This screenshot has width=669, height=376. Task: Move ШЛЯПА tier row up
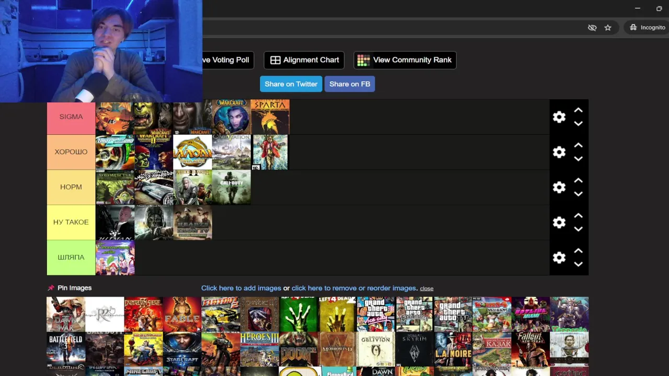(578, 251)
